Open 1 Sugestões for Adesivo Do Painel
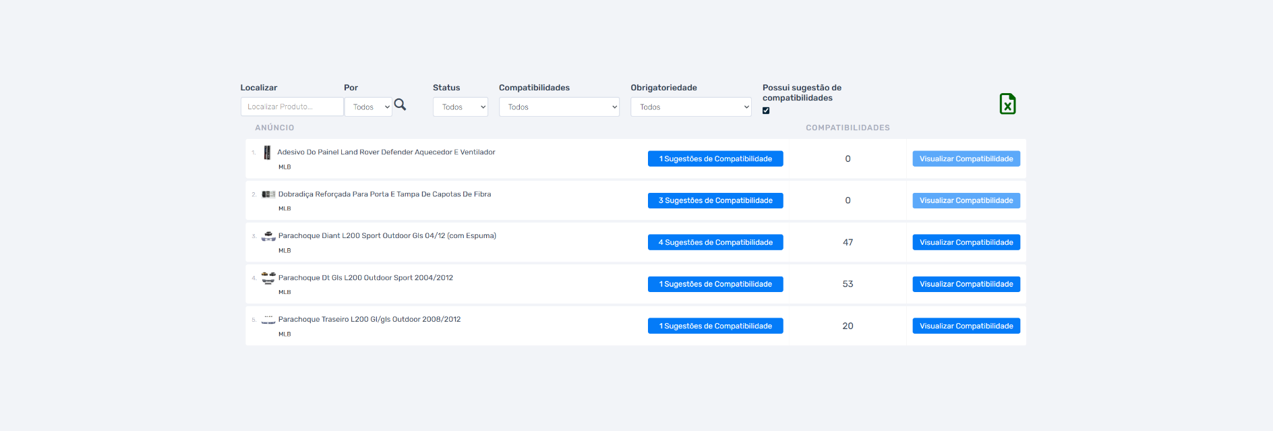The width and height of the screenshot is (1273, 431). [x=715, y=159]
